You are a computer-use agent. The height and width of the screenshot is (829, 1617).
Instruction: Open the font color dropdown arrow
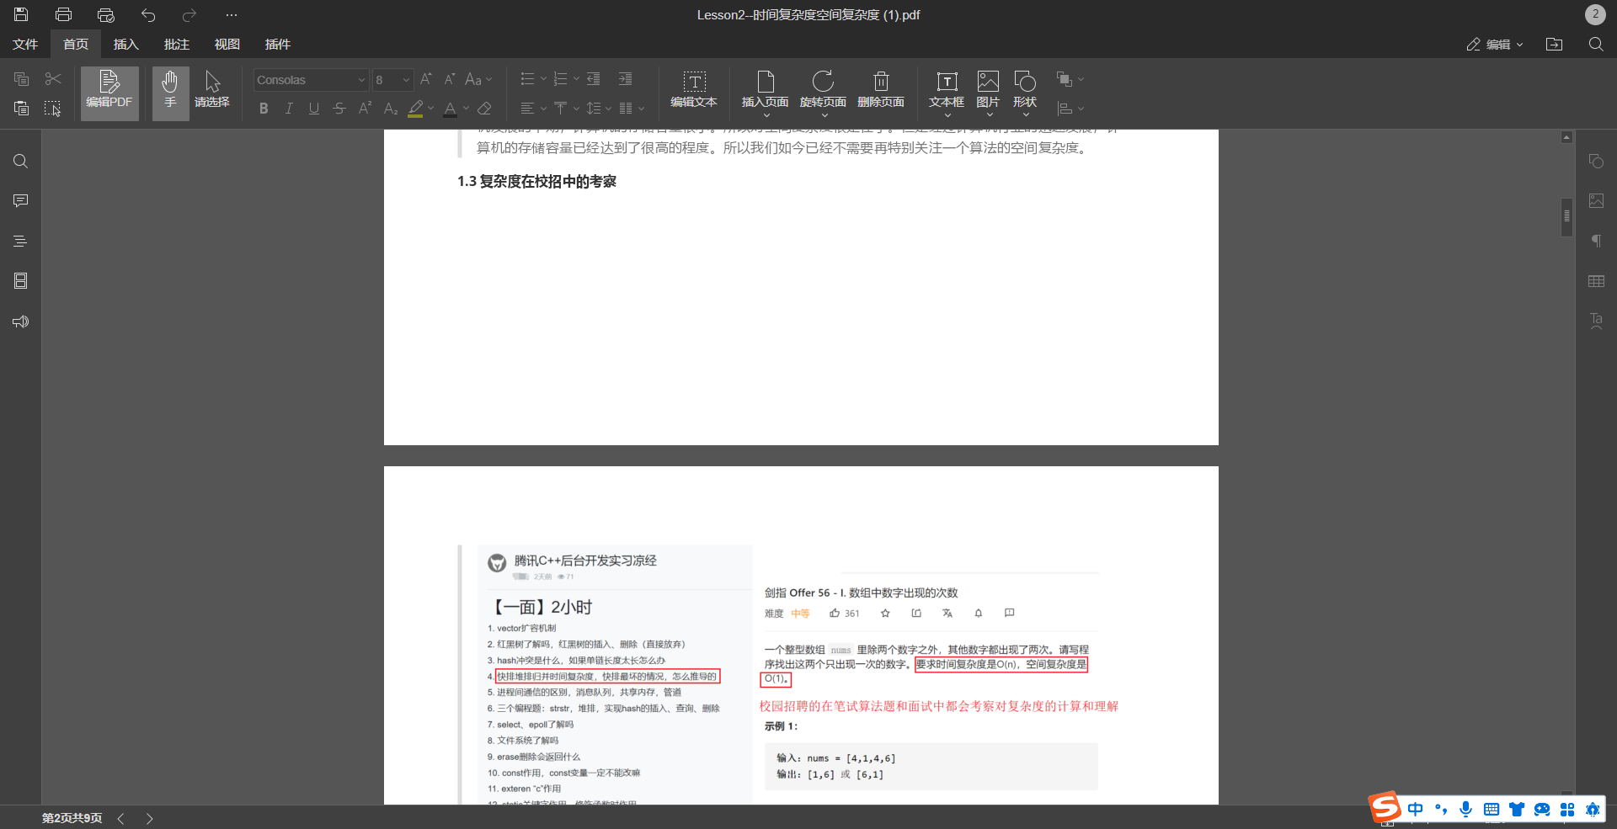466,109
